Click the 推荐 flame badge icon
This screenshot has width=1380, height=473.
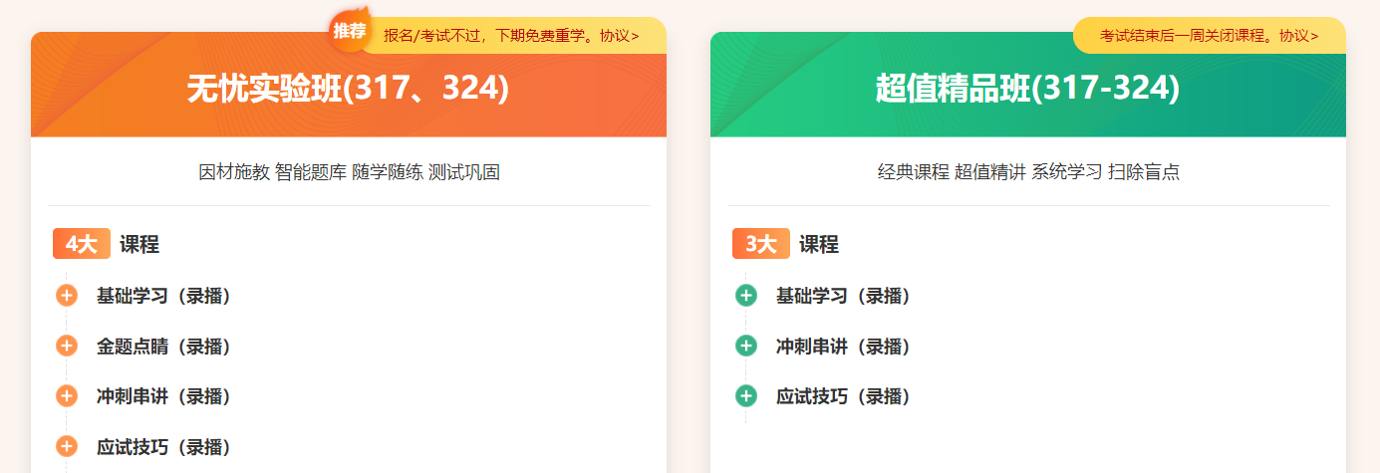pos(349,31)
